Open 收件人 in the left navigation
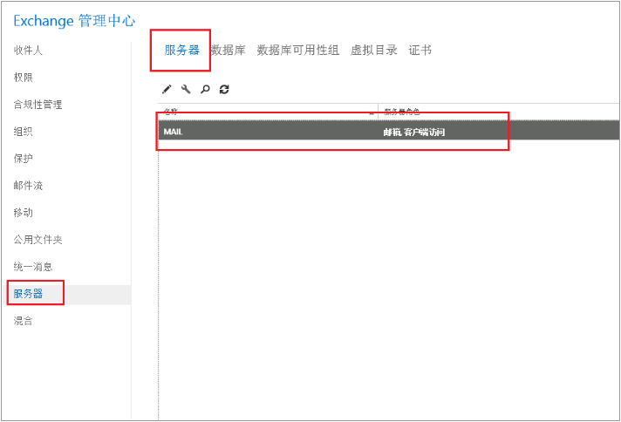621x422 pixels. (28, 51)
